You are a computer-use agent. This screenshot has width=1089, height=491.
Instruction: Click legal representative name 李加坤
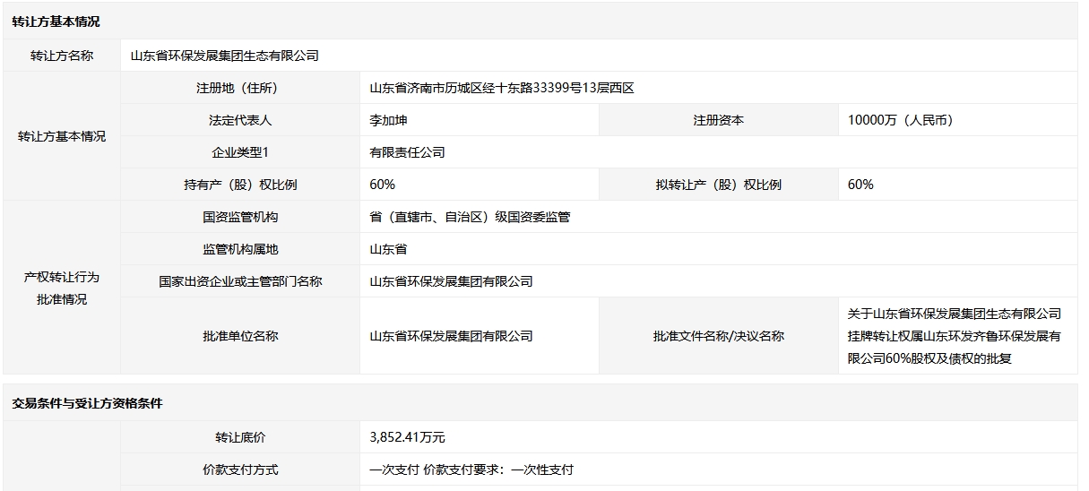[x=388, y=120]
